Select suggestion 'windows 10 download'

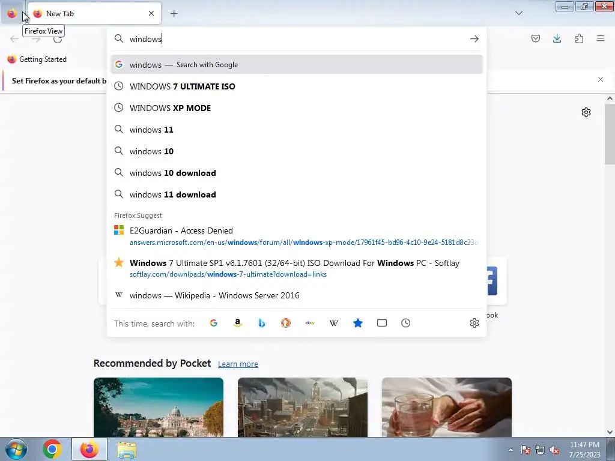tap(297, 173)
